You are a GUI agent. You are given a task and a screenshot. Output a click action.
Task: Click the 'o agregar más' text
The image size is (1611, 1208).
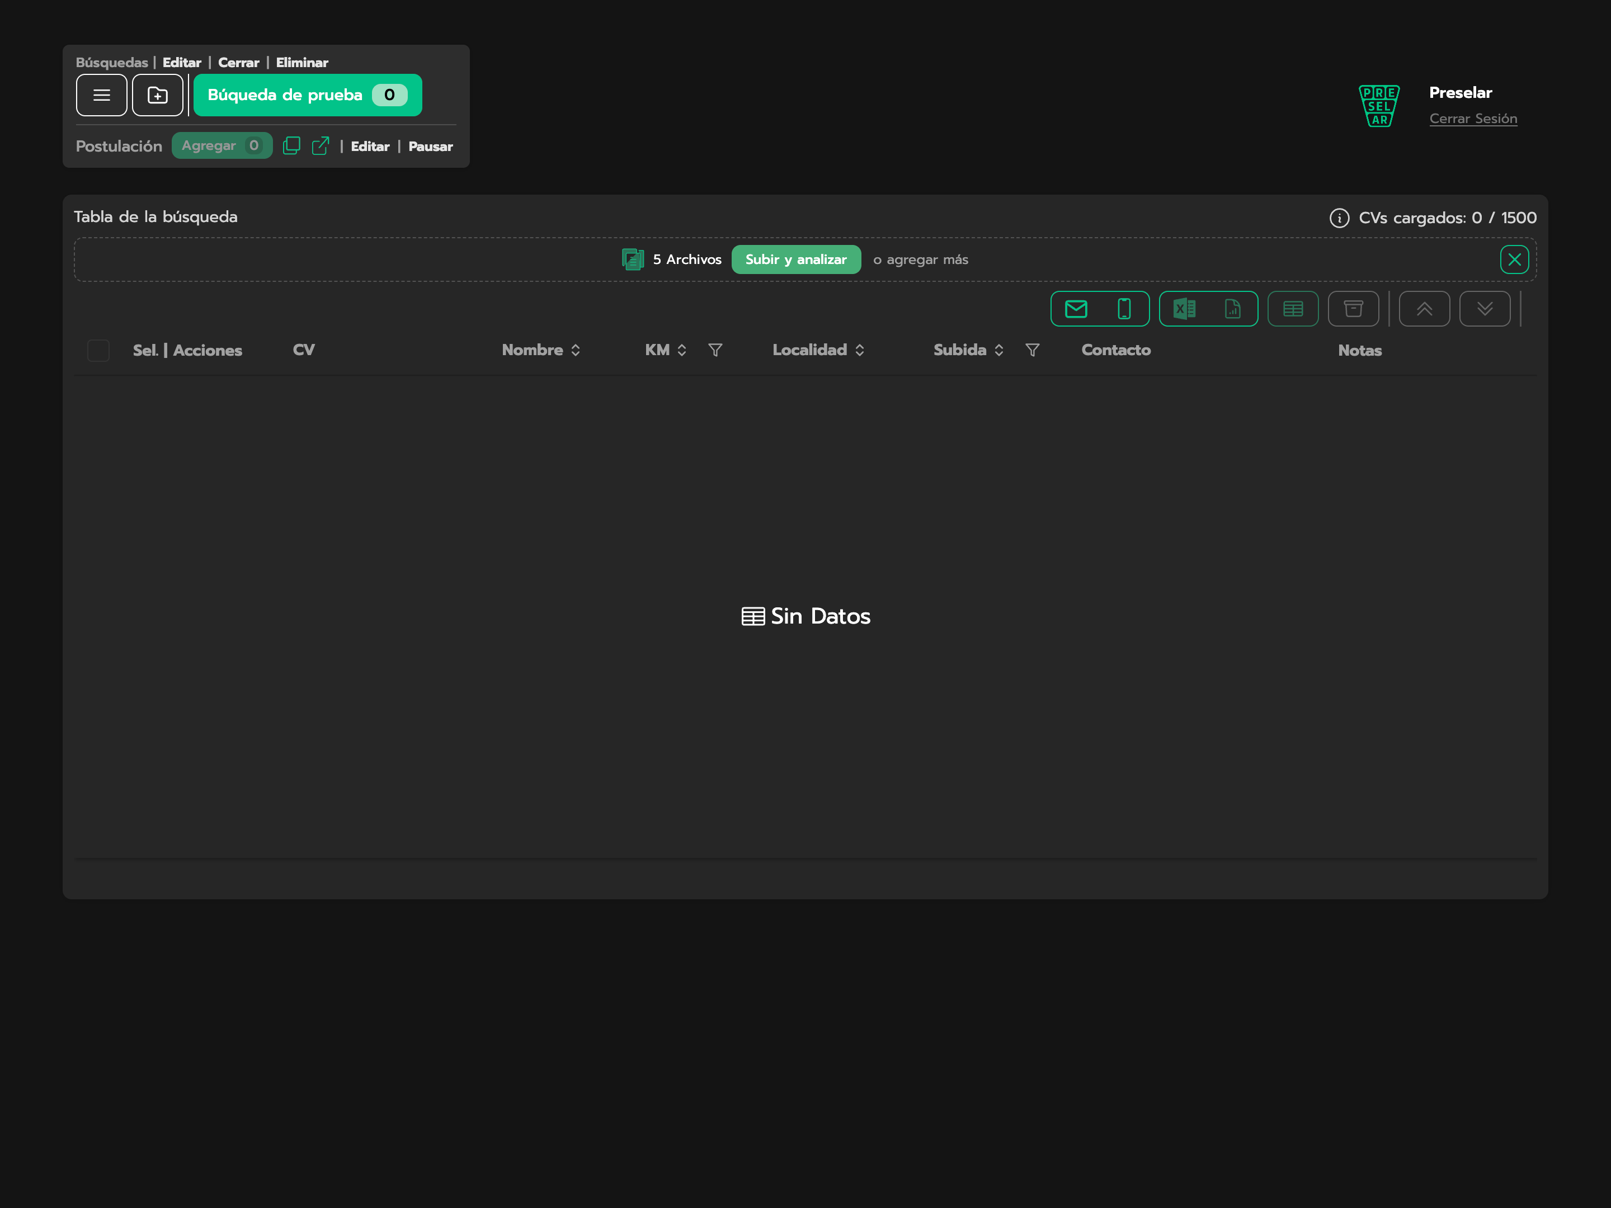click(x=921, y=260)
